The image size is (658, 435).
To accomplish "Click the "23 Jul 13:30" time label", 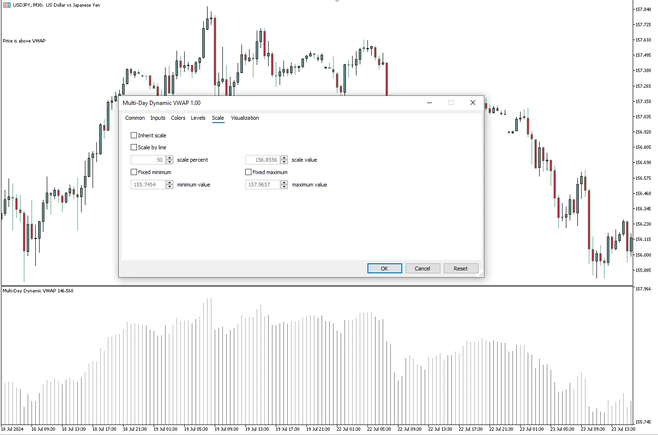I will (623, 429).
